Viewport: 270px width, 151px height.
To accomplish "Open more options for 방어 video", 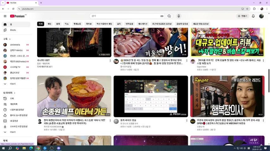I will pyautogui.click(x=187, y=61).
